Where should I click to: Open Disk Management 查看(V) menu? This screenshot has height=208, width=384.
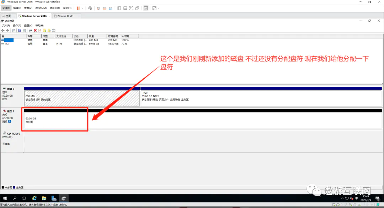pyautogui.click(x=28, y=26)
